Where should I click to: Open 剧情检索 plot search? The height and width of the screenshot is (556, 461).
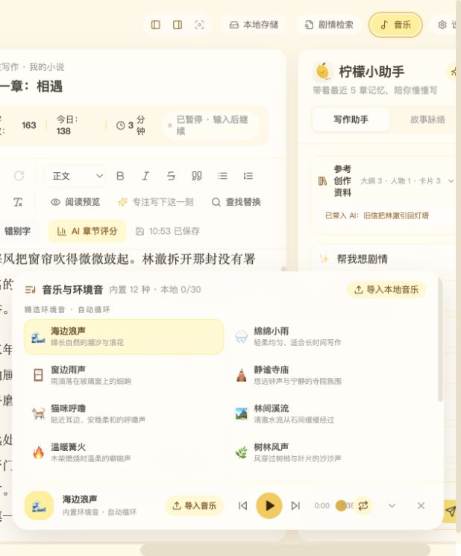point(329,25)
